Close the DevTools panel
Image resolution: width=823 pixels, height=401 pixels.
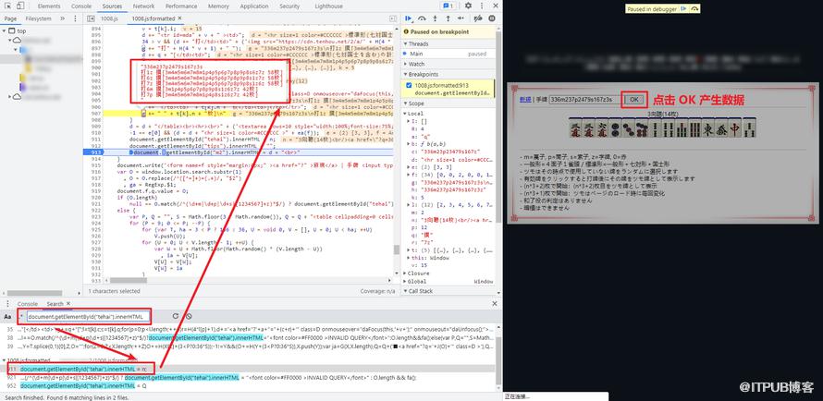click(x=494, y=6)
